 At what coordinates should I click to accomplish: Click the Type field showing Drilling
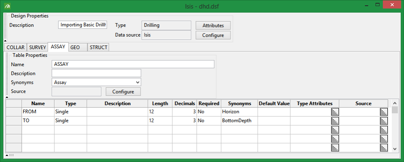(x=167, y=26)
